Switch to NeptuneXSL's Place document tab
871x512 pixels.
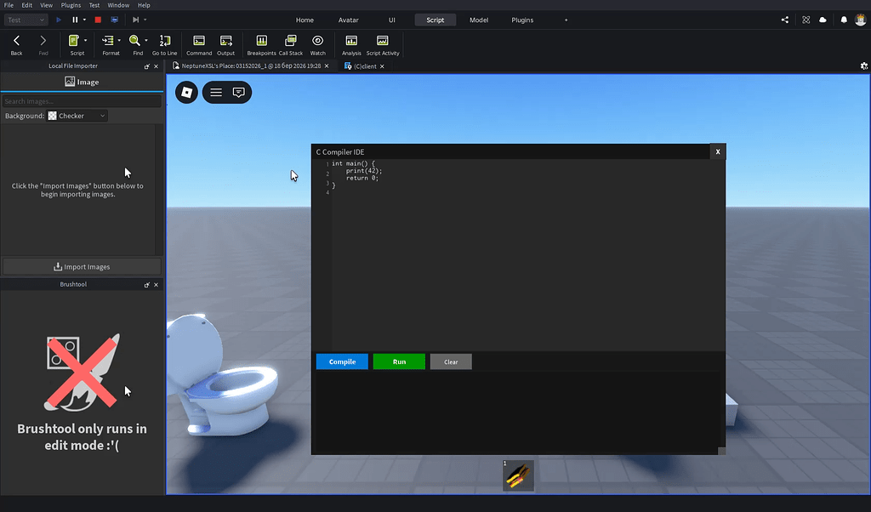(251, 65)
